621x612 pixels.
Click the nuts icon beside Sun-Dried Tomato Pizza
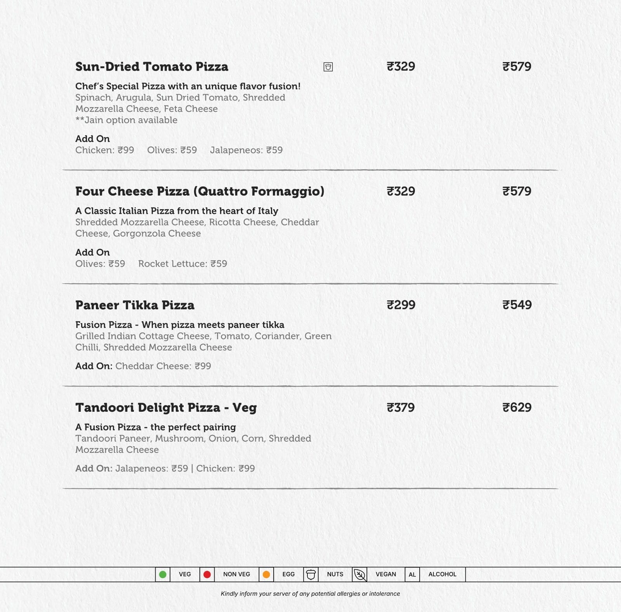(328, 67)
